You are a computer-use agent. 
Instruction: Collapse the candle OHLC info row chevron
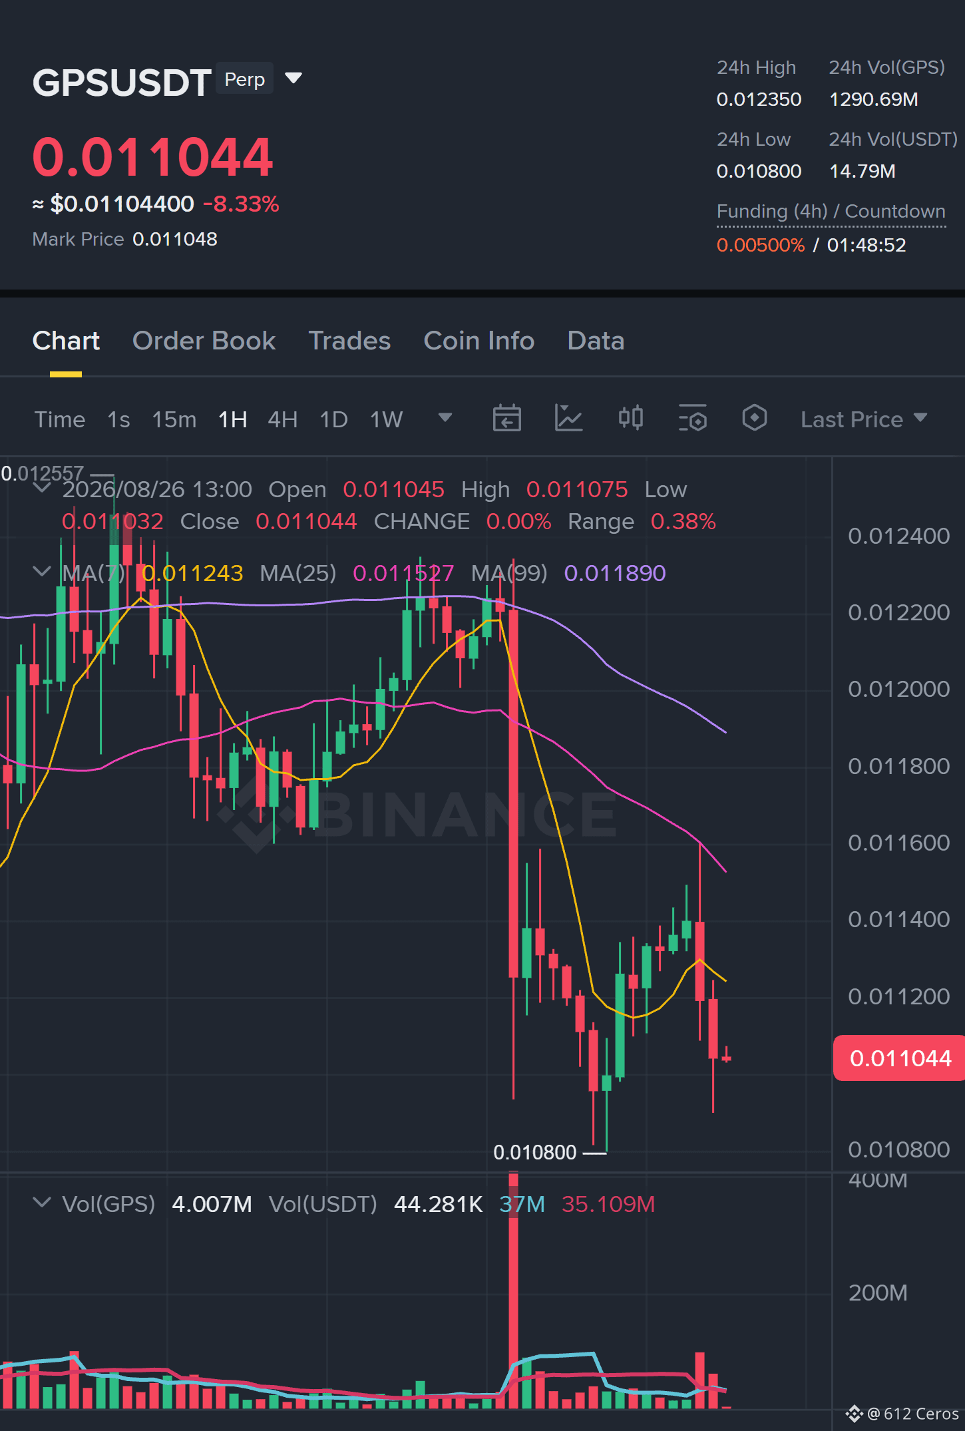pos(42,488)
